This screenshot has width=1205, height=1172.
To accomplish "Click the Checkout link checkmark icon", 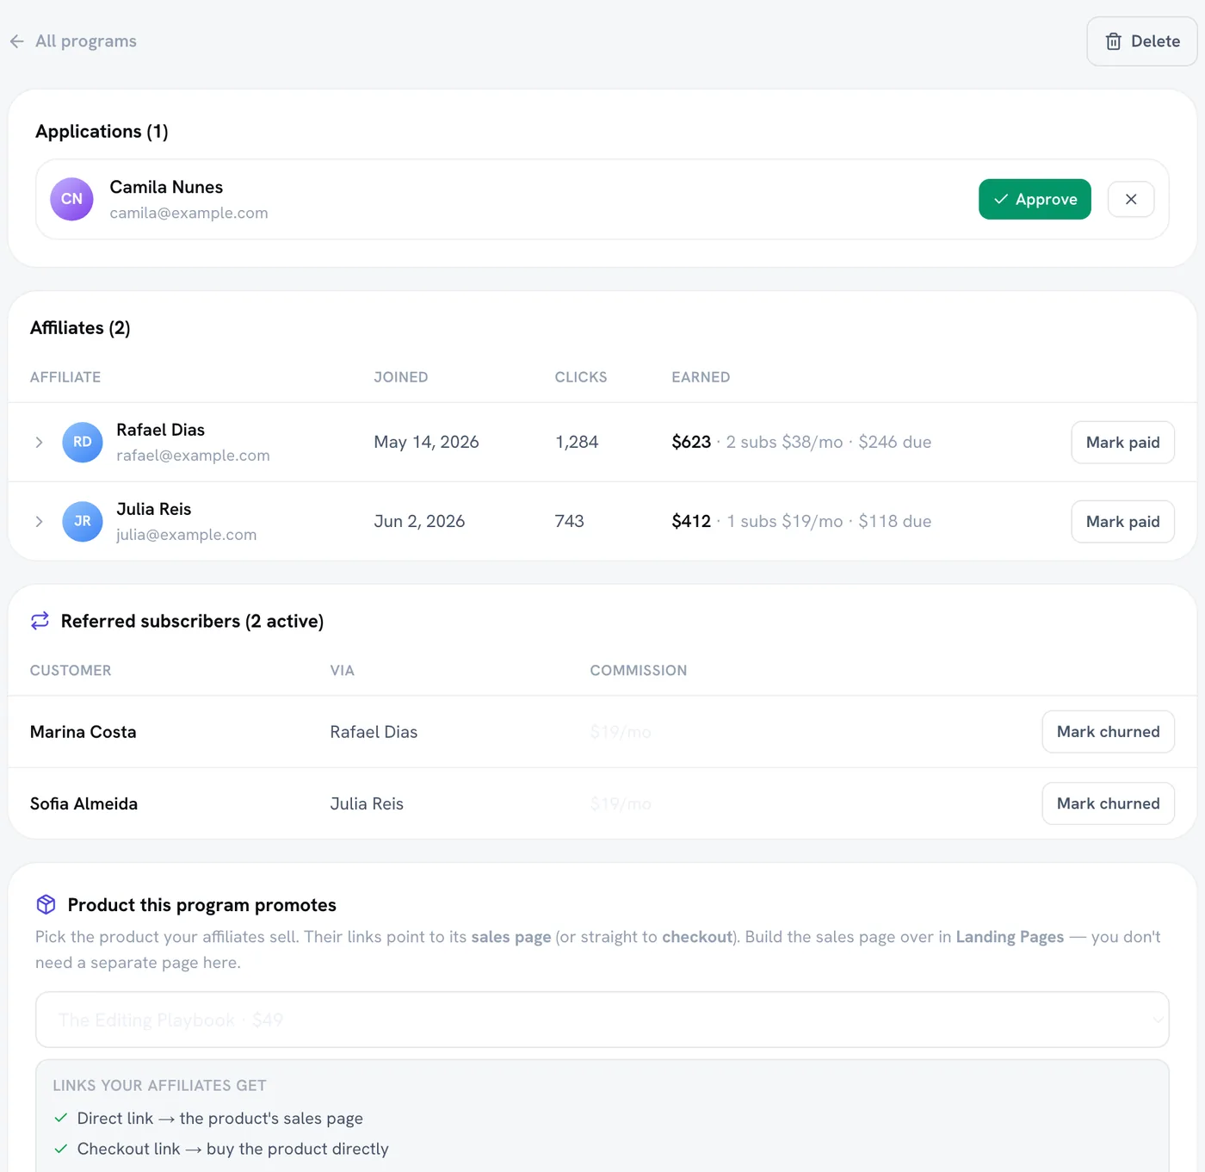I will coord(61,1149).
